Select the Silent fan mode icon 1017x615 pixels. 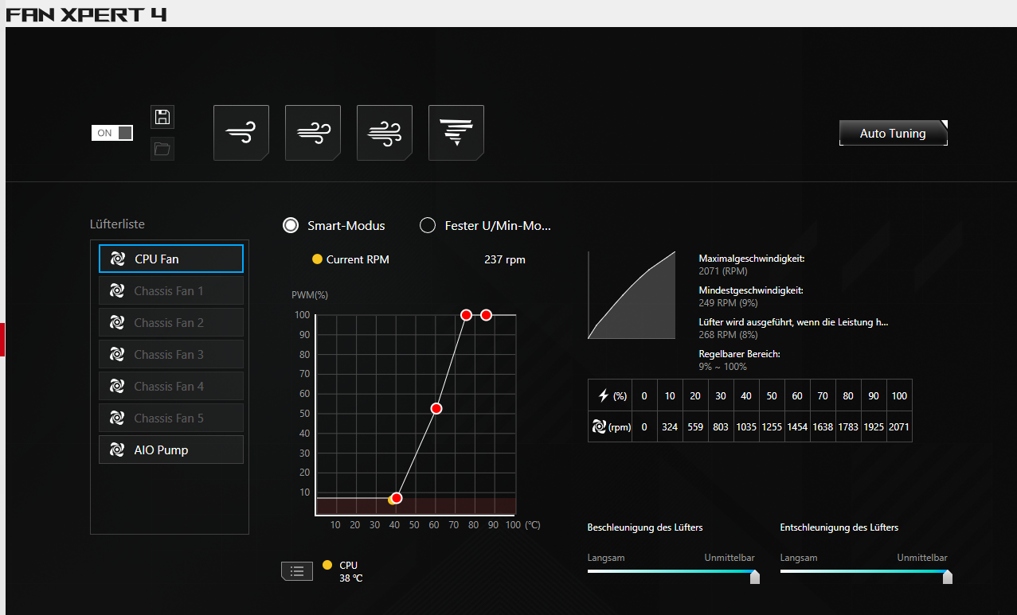point(241,133)
